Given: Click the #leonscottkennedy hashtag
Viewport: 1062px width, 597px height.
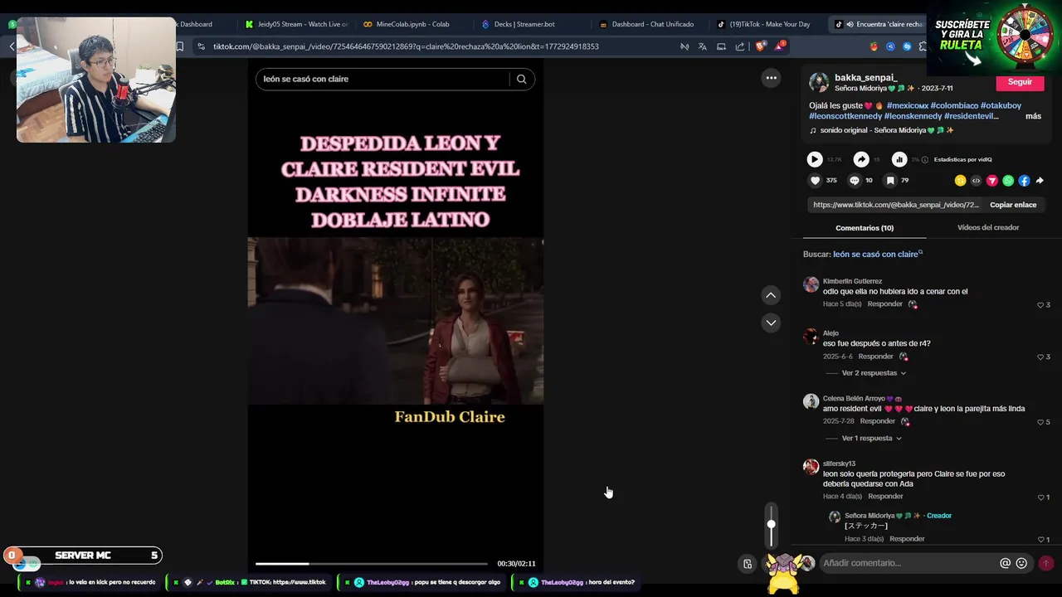Looking at the screenshot, I should pos(845,116).
